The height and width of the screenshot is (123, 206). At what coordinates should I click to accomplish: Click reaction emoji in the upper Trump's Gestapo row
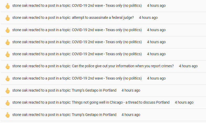(x=8, y=91)
